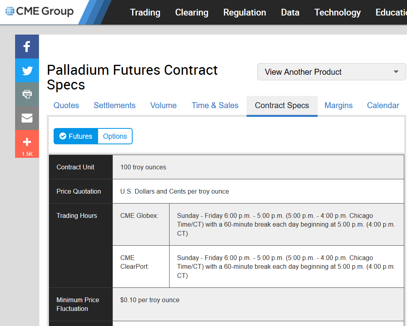The height and width of the screenshot is (326, 407).
Task: Share page via Facebook icon
Action: 27,47
